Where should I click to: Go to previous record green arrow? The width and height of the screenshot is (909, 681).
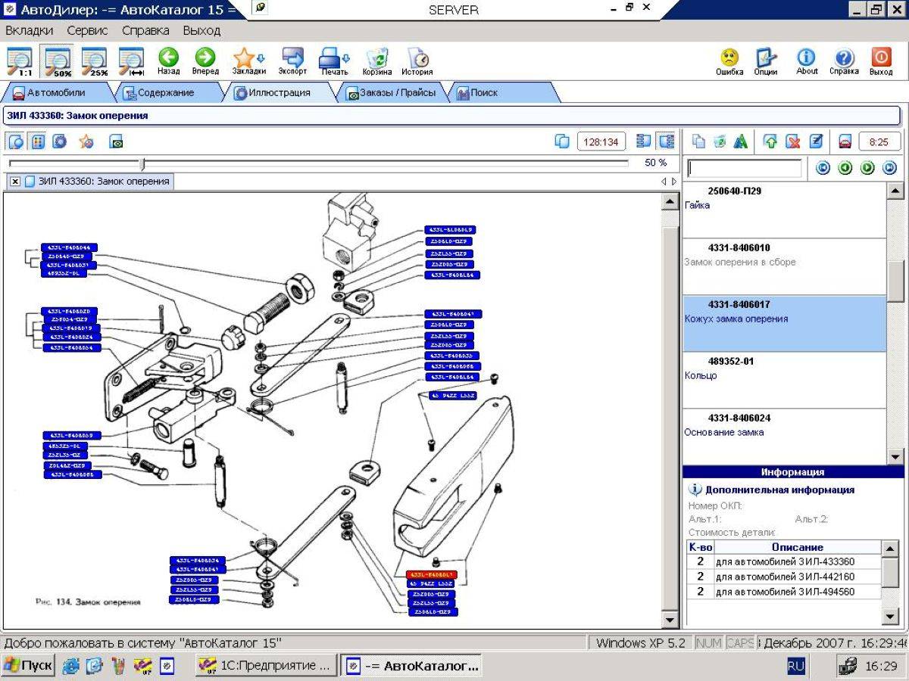pyautogui.click(x=846, y=168)
